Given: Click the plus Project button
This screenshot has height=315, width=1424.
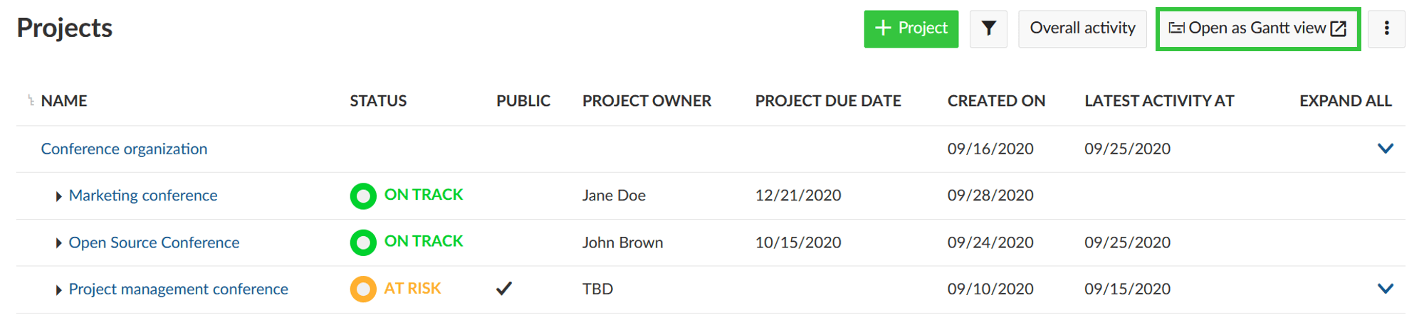Looking at the screenshot, I should (x=911, y=28).
